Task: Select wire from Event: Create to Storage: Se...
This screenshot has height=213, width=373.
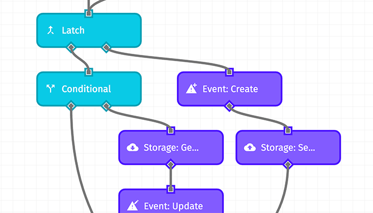Action: point(260,117)
